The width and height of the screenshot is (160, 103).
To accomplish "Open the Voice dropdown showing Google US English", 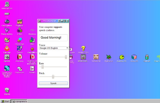I will (x=54, y=48).
